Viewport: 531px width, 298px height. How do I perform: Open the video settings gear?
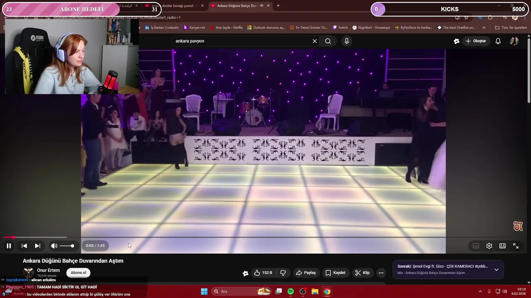489,246
